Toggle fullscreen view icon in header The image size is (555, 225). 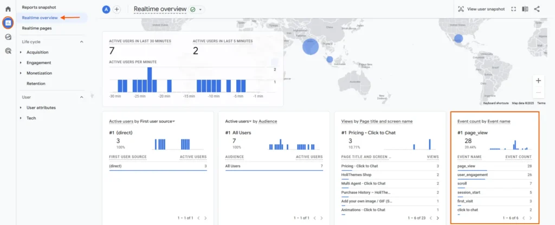pyautogui.click(x=513, y=9)
